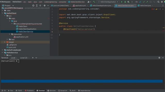Screen dimensions: 165x92
Task: Add a new terminal session
Action: click(33, 58)
